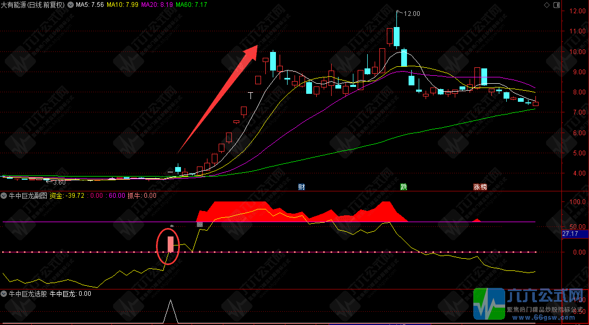Click the 牛中巨龙副图 indicator name
This screenshot has width=589, height=325.
pos(28,196)
